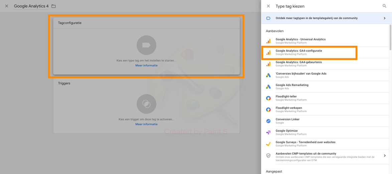The image size is (392, 174).
Task: Open search in the tag type panel
Action: (385, 6)
